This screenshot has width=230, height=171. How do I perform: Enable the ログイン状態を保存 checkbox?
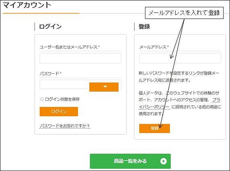coord(42,99)
